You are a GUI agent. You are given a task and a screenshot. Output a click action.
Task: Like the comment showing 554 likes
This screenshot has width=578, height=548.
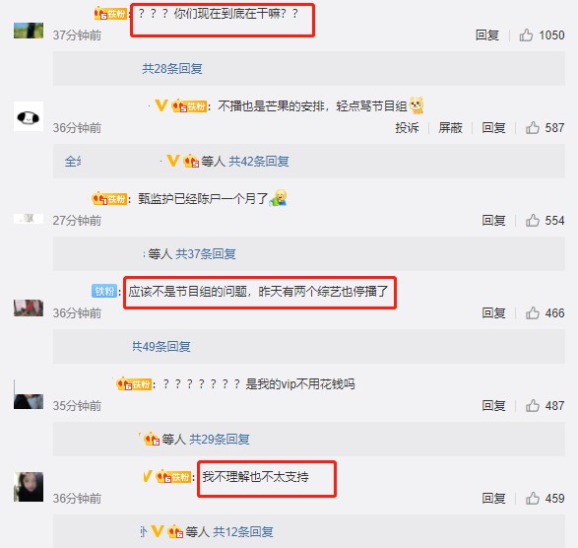(533, 221)
